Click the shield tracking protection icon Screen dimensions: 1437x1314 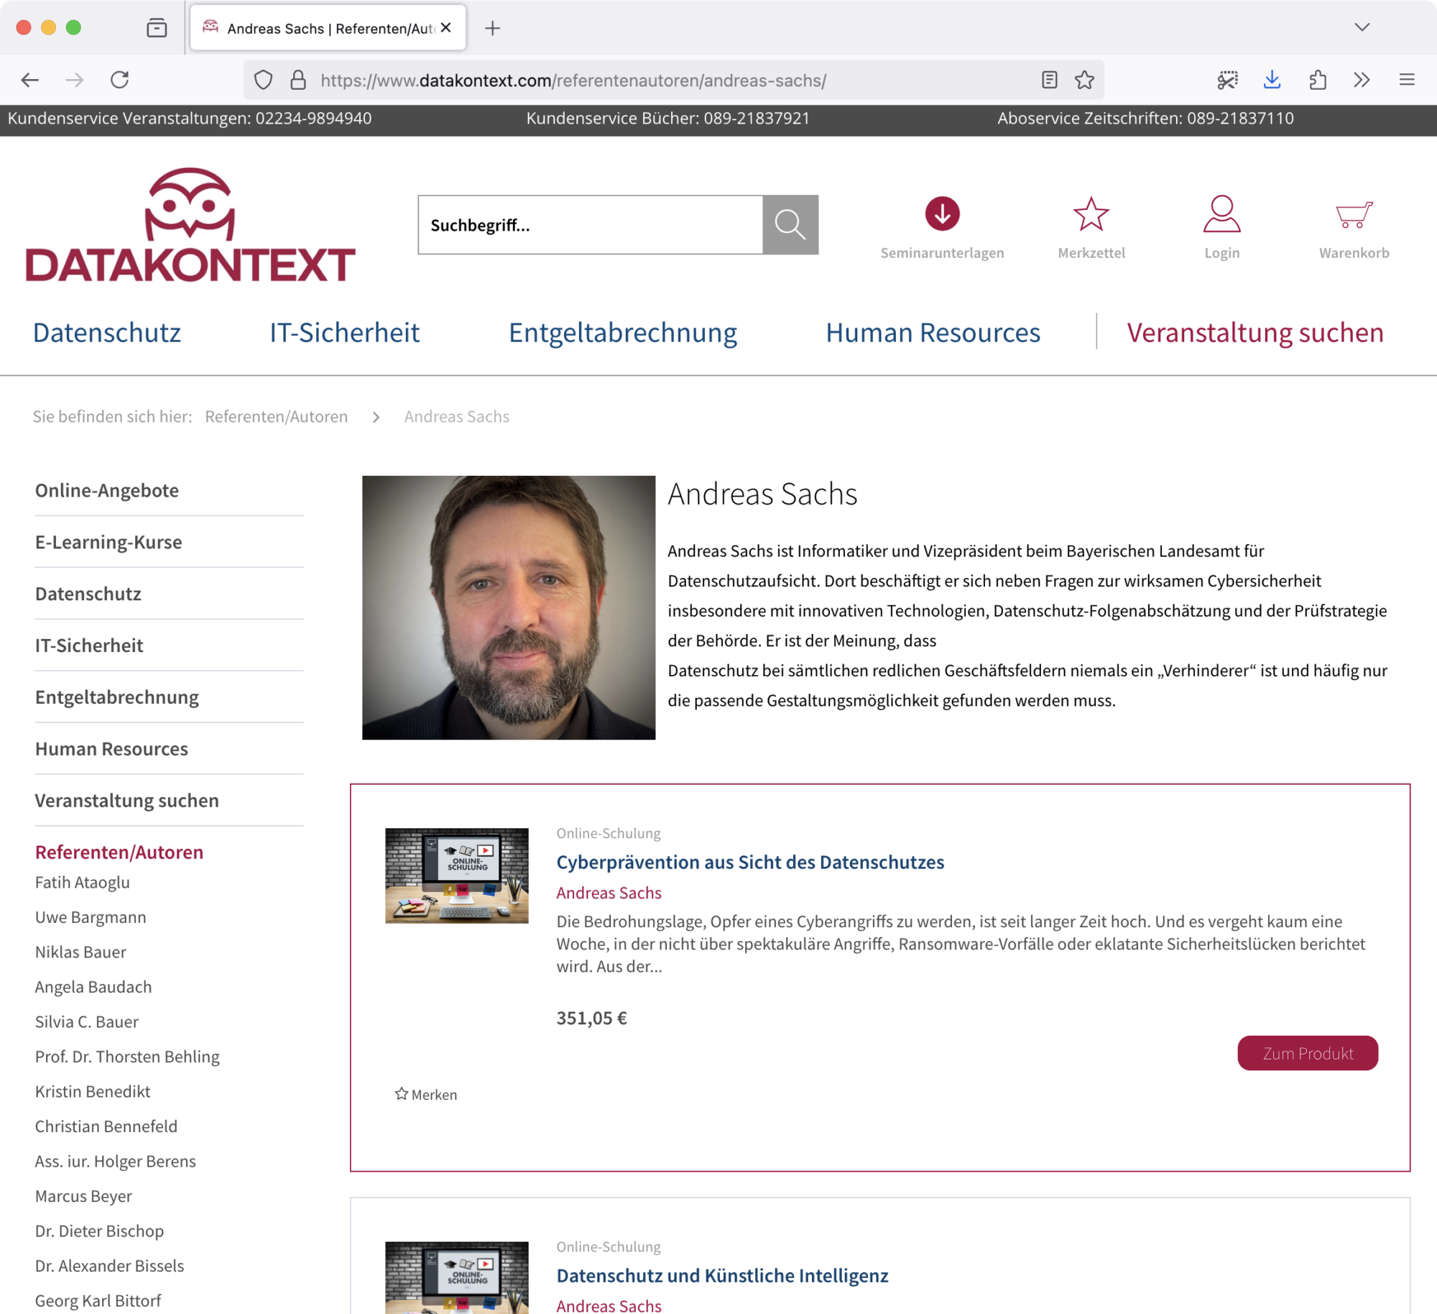(x=263, y=80)
